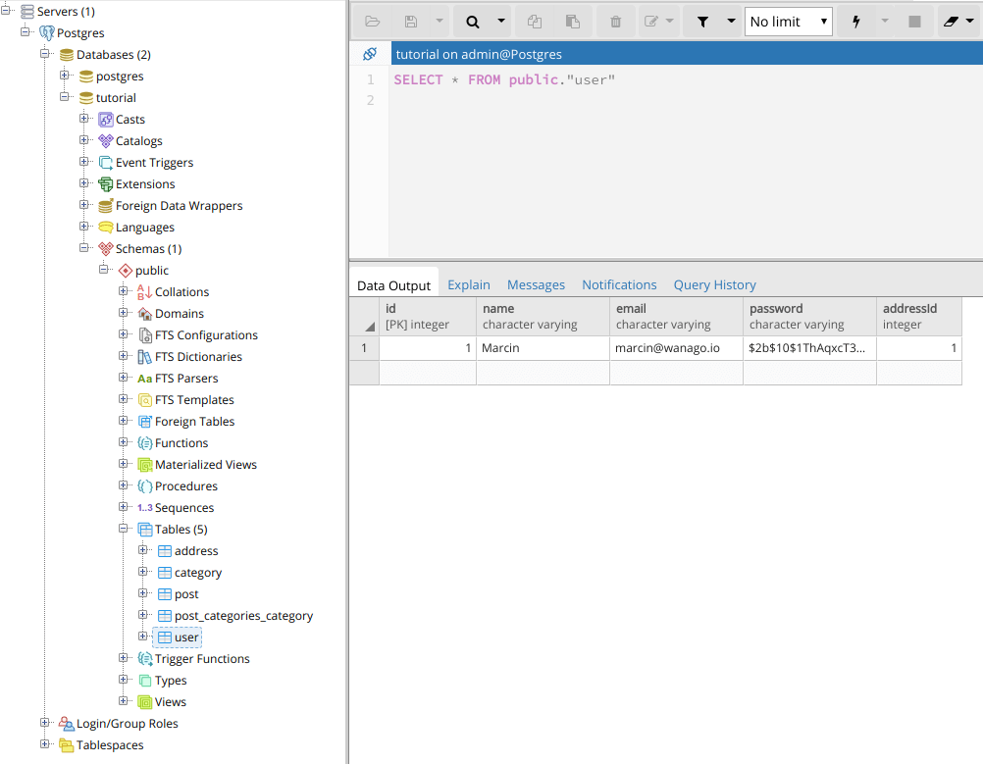Viewport: 983px width, 764px height.
Task: Delete rows using the trash icon
Action: (x=615, y=21)
